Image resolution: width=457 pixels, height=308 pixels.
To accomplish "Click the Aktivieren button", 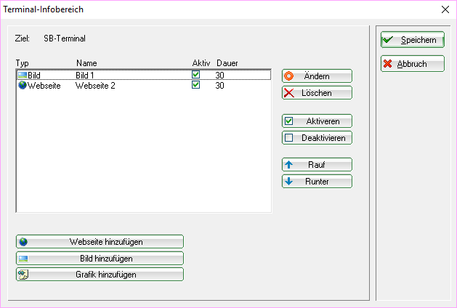I will tap(317, 121).
